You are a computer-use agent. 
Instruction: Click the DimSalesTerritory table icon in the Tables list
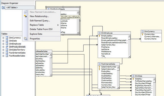point(7,50)
